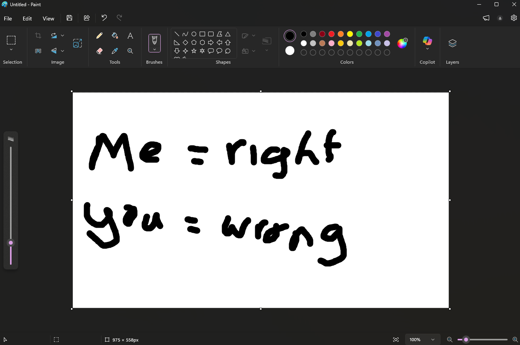The width and height of the screenshot is (520, 345).
Task: Click the canvas bottom-right resize handle
Action: click(450, 309)
